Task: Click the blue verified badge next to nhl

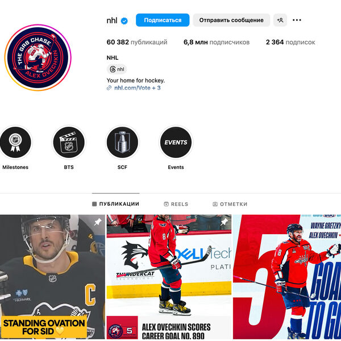Action: [x=124, y=20]
